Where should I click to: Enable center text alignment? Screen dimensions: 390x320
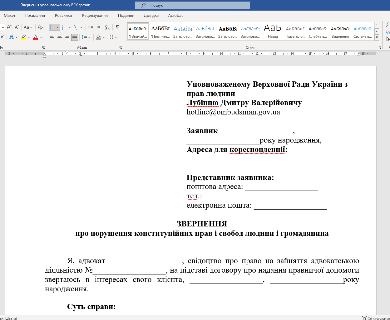click(x=59, y=37)
